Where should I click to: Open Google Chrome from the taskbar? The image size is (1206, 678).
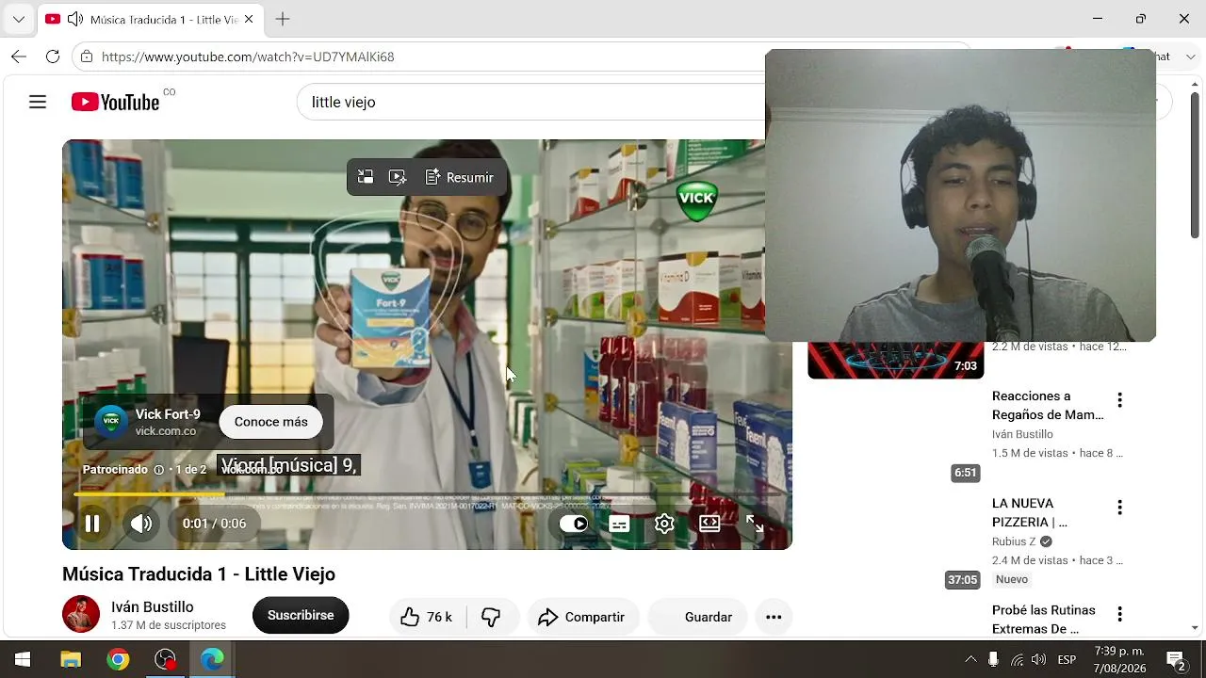[x=118, y=659]
